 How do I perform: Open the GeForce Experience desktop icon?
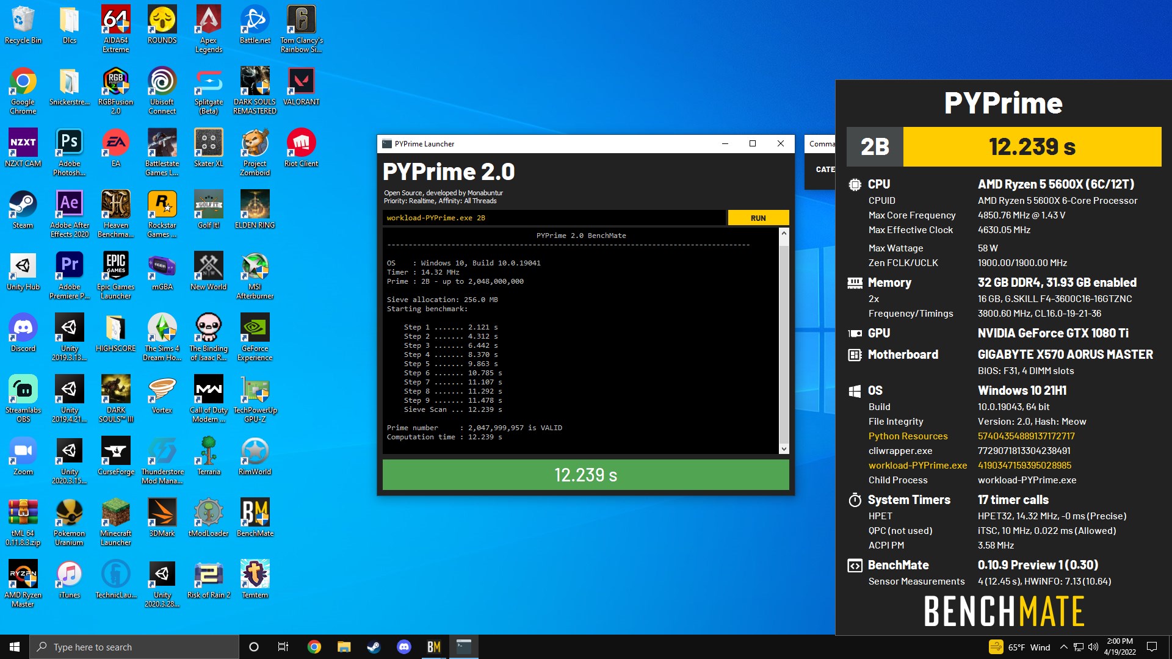click(x=255, y=337)
